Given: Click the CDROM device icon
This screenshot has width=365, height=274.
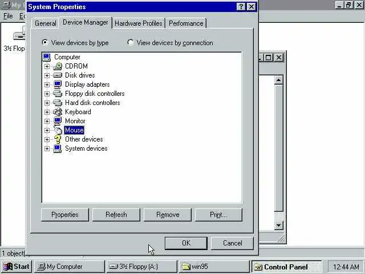Looking at the screenshot, I should pyautogui.click(x=58, y=66).
